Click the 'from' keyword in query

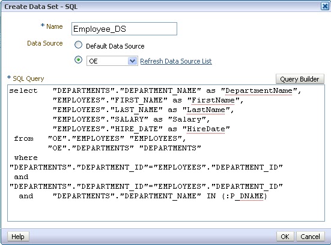pyautogui.click(x=23, y=139)
